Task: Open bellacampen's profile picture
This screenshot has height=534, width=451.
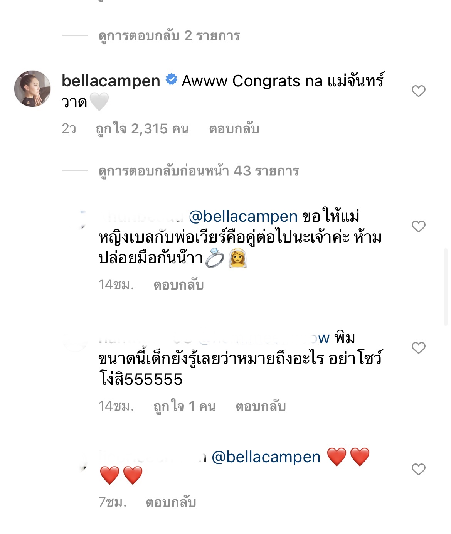Action: (x=32, y=88)
